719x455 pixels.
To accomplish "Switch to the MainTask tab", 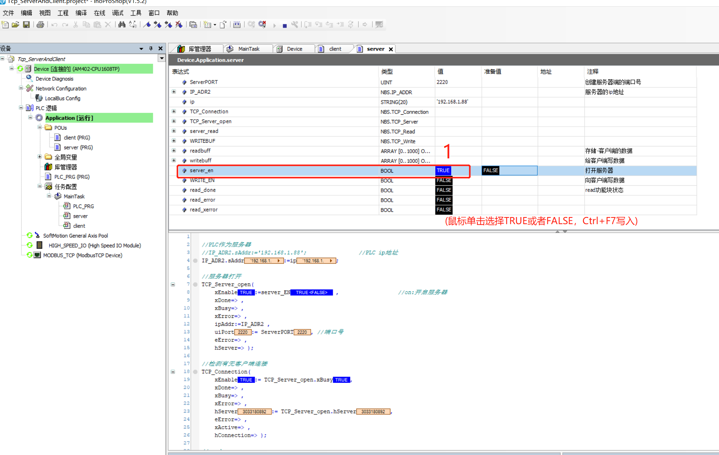I will [248, 49].
